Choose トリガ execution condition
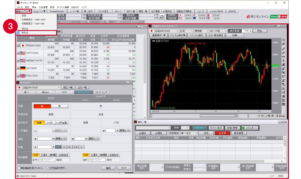This screenshot has height=179, width=301. click(50, 123)
